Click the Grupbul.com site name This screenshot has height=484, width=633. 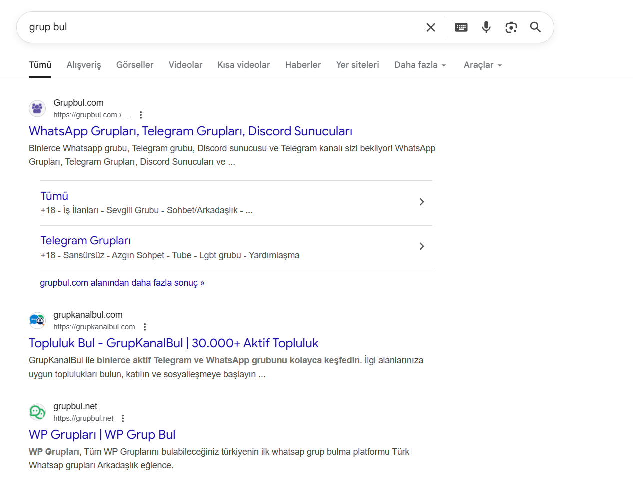(79, 103)
